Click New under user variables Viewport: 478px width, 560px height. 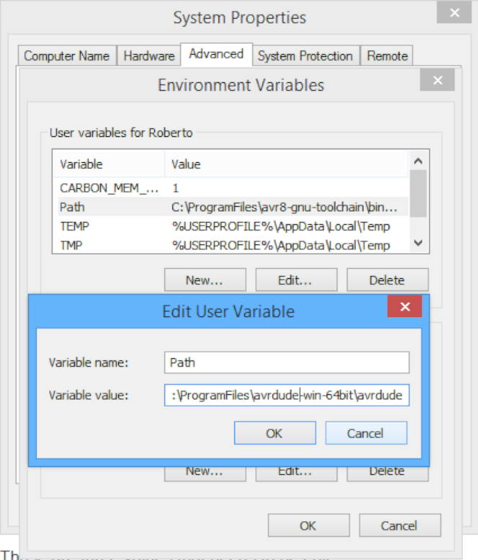pyautogui.click(x=205, y=280)
